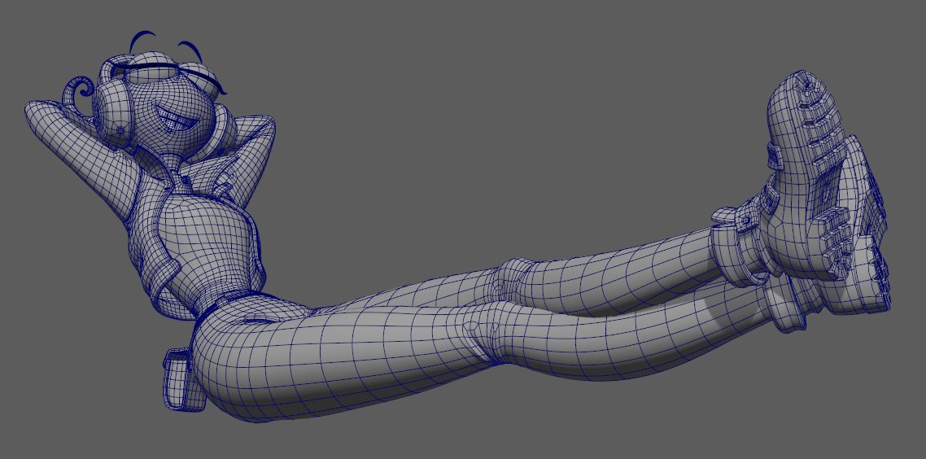Select the hip pouch on the character's belt
The width and height of the screenshot is (926, 459).
[184, 380]
